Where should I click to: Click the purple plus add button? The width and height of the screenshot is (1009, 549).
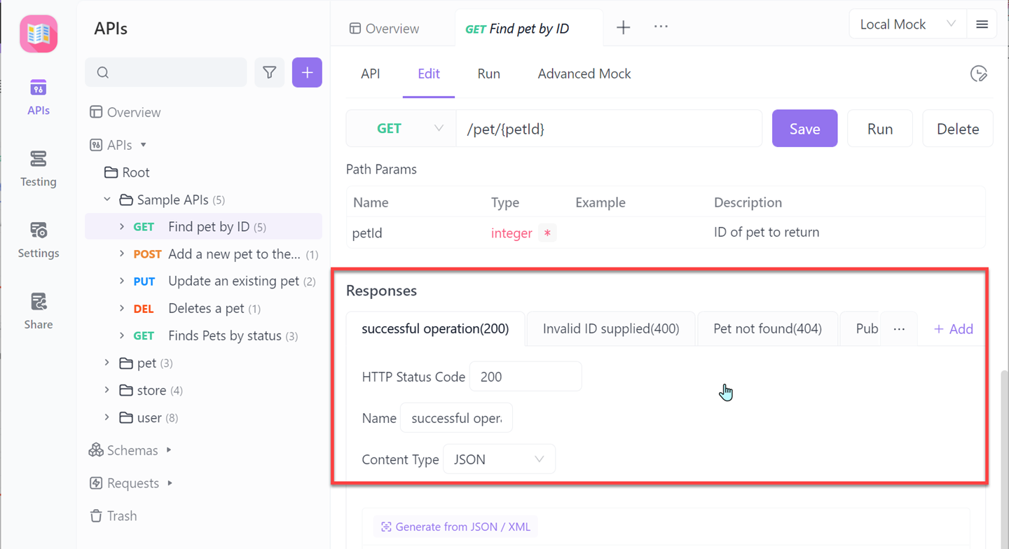pos(307,72)
